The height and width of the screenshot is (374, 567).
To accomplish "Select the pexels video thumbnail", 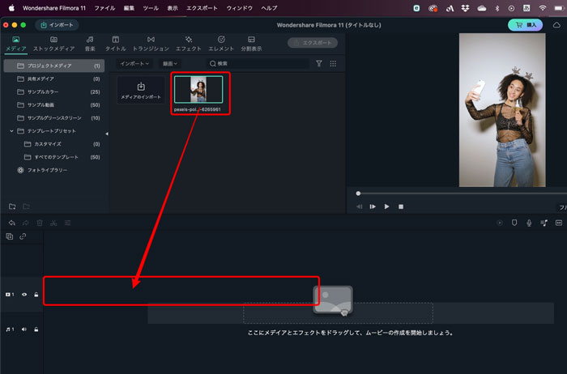I will pos(198,90).
